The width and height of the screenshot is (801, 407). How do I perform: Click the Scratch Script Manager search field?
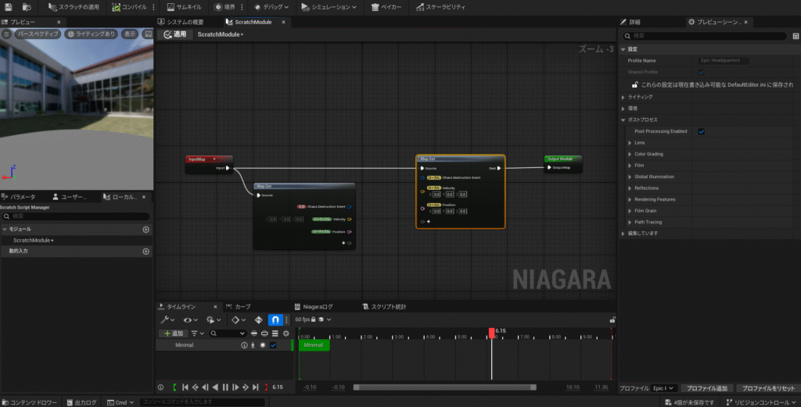click(x=77, y=216)
